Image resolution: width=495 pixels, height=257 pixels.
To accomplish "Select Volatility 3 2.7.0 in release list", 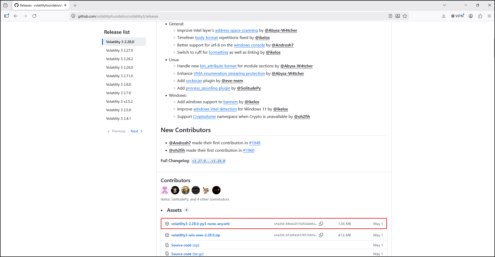I will pyautogui.click(x=119, y=93).
